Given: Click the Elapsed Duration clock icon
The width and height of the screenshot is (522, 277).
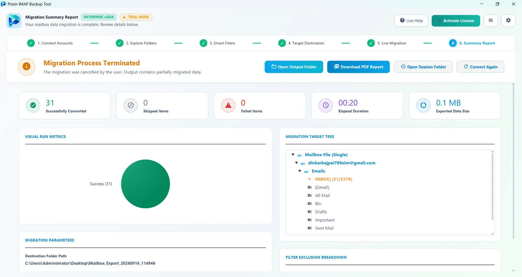Looking at the screenshot, I should click(x=326, y=105).
